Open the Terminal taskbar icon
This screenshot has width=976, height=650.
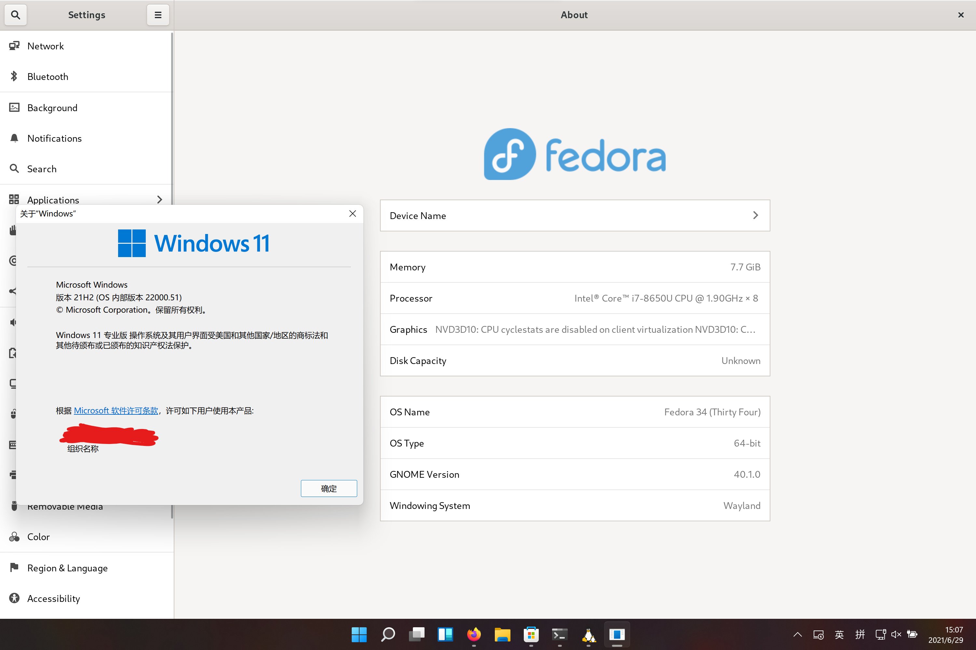[x=559, y=634]
